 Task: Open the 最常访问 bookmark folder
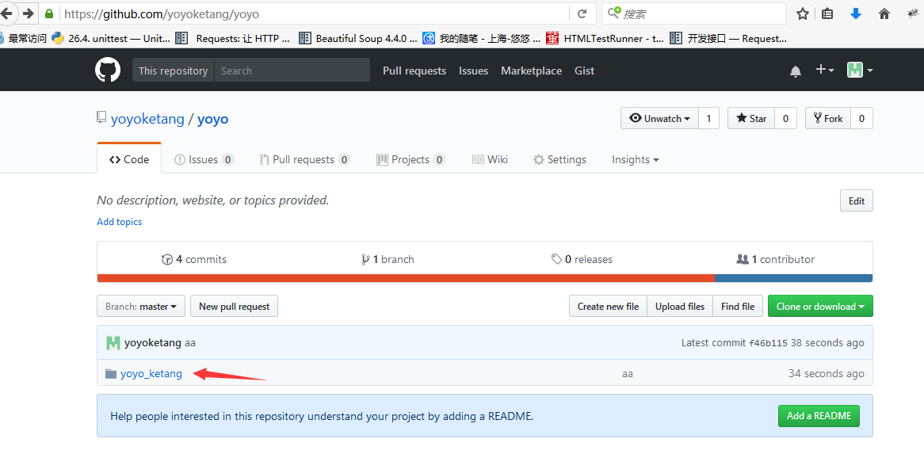(23, 38)
